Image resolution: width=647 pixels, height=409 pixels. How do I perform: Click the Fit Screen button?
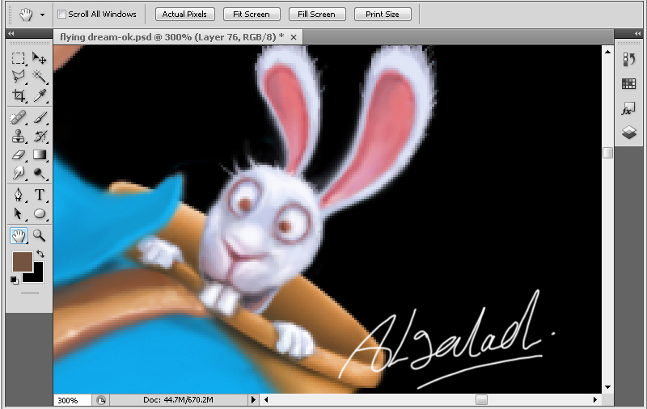coord(252,14)
